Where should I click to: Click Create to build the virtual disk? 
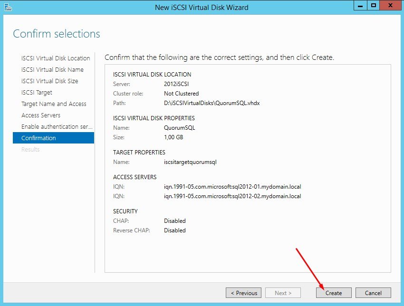[x=333, y=293]
